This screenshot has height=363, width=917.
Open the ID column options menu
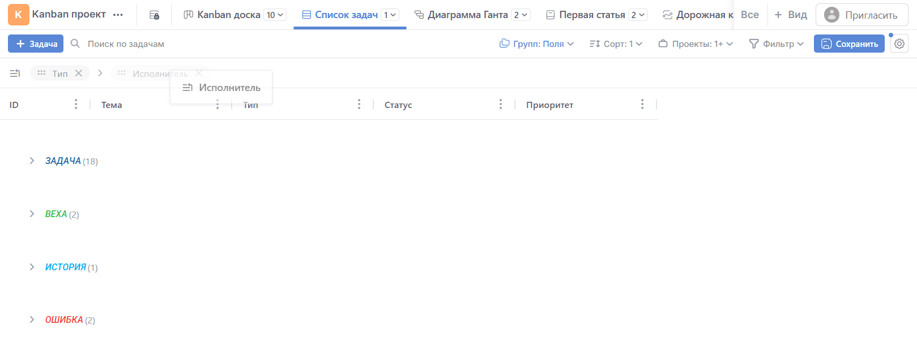pyautogui.click(x=76, y=105)
